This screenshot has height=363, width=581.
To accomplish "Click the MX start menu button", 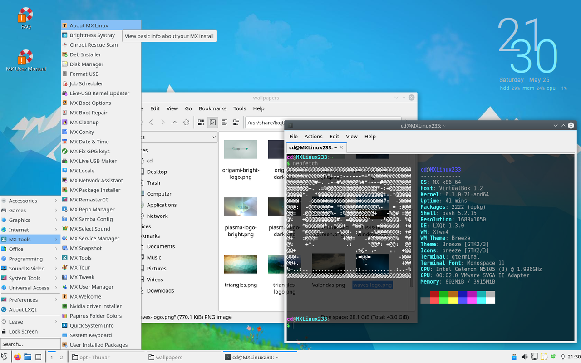I will (5, 357).
